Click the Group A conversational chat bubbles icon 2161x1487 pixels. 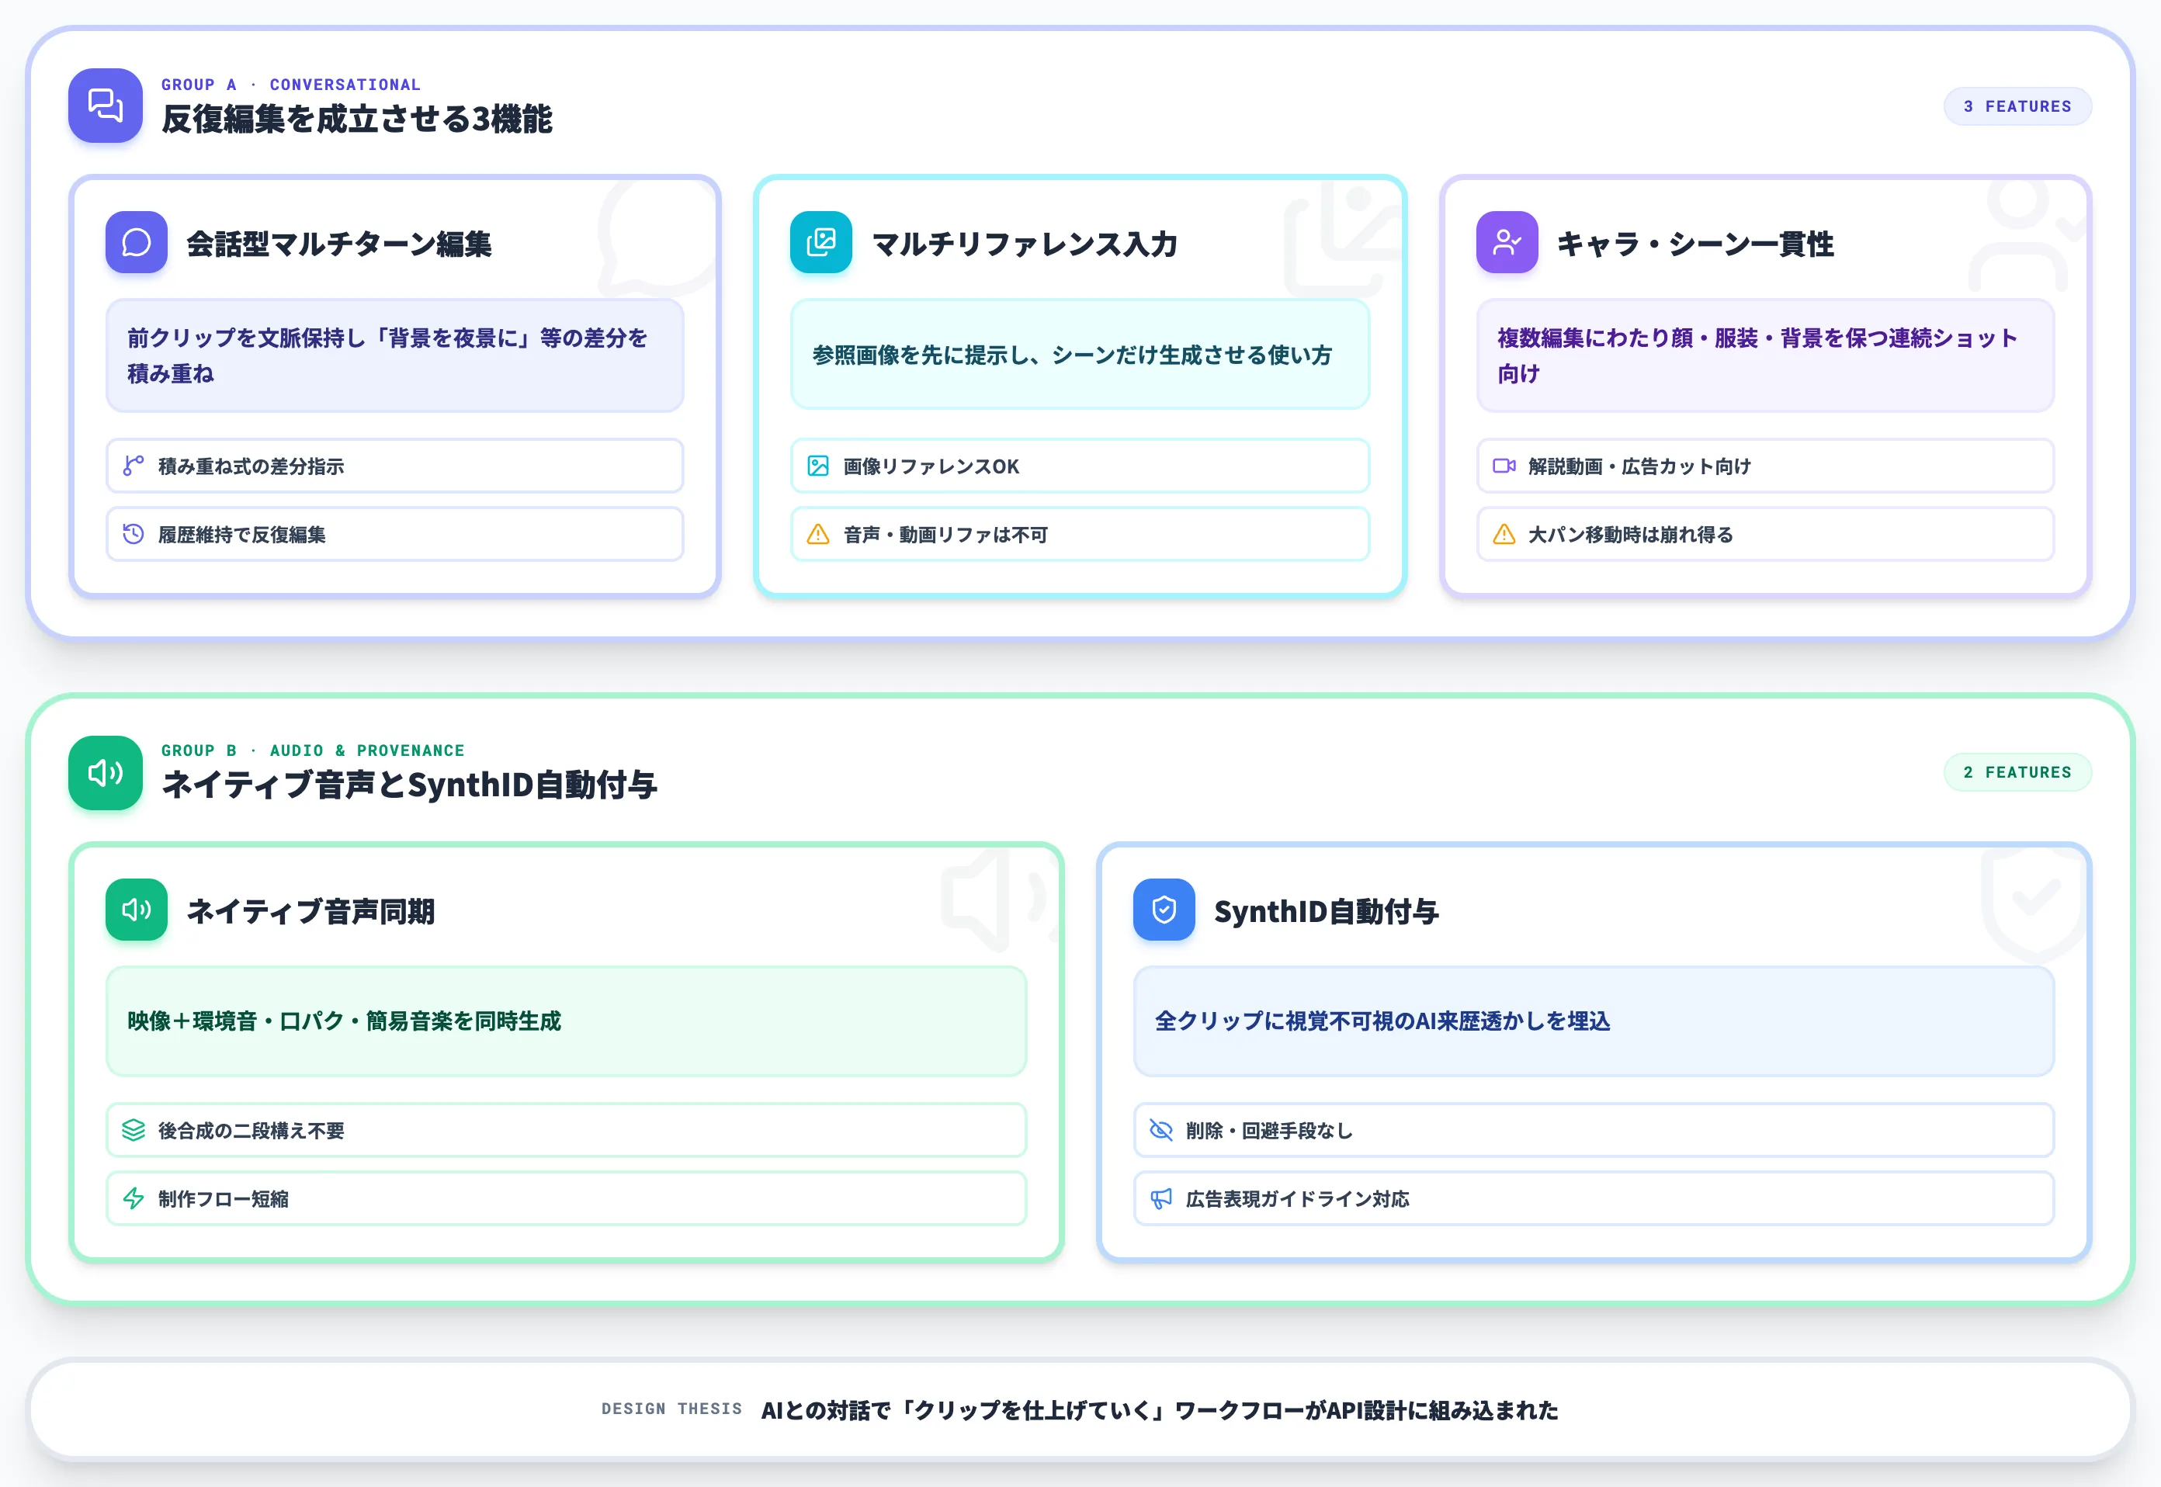[106, 106]
